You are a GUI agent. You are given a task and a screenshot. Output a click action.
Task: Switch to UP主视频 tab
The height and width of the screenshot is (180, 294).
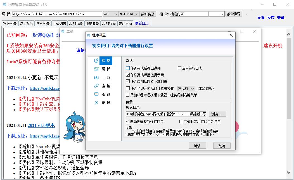point(27,23)
